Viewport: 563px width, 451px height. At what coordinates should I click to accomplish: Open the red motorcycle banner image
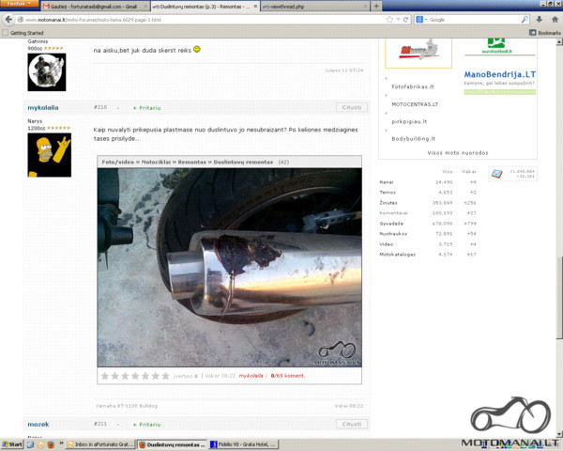(418, 51)
